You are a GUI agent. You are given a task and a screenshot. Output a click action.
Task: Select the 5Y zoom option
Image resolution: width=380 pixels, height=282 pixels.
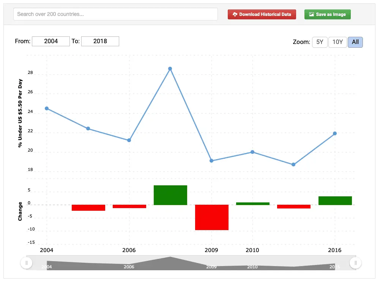[320, 42]
